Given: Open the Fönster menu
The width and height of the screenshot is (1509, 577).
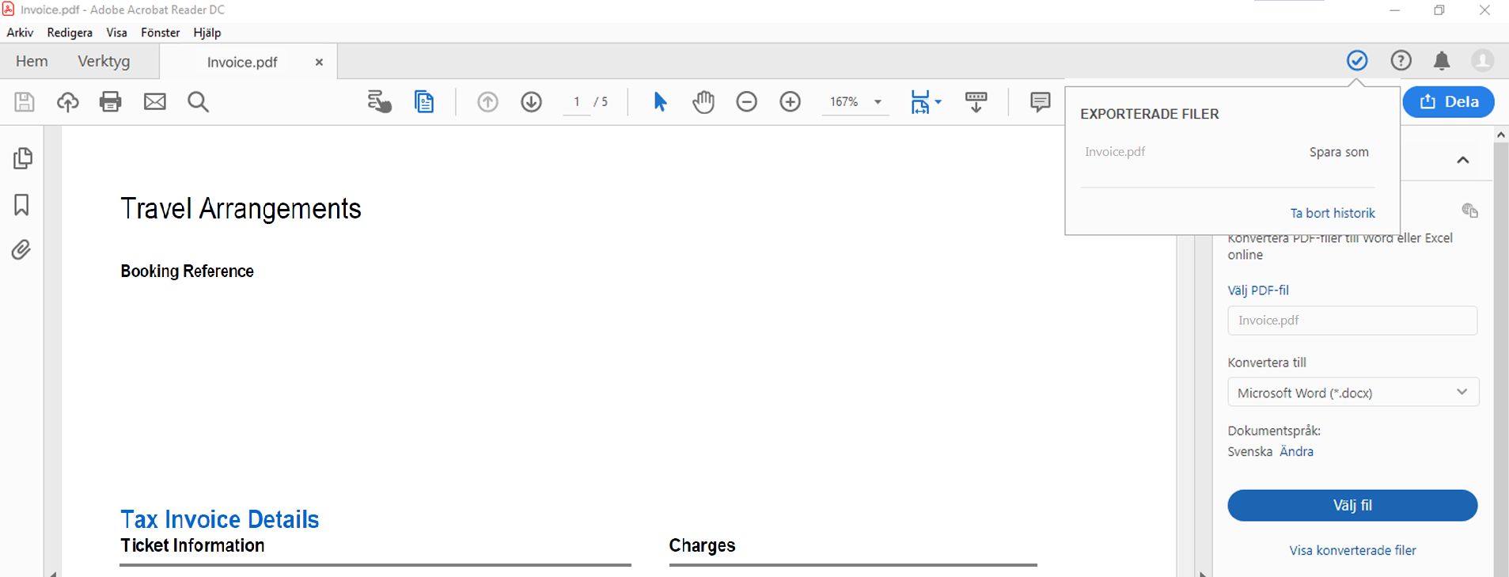Looking at the screenshot, I should click(x=160, y=32).
